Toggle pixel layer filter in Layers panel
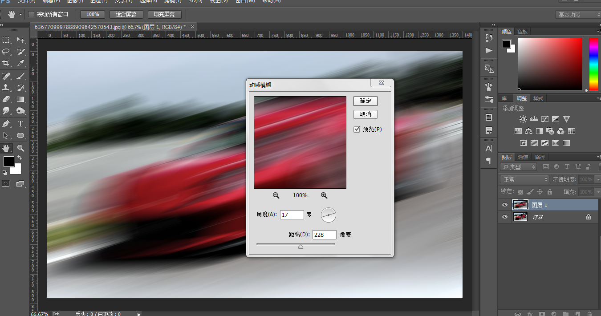This screenshot has width=601, height=316. (x=546, y=167)
